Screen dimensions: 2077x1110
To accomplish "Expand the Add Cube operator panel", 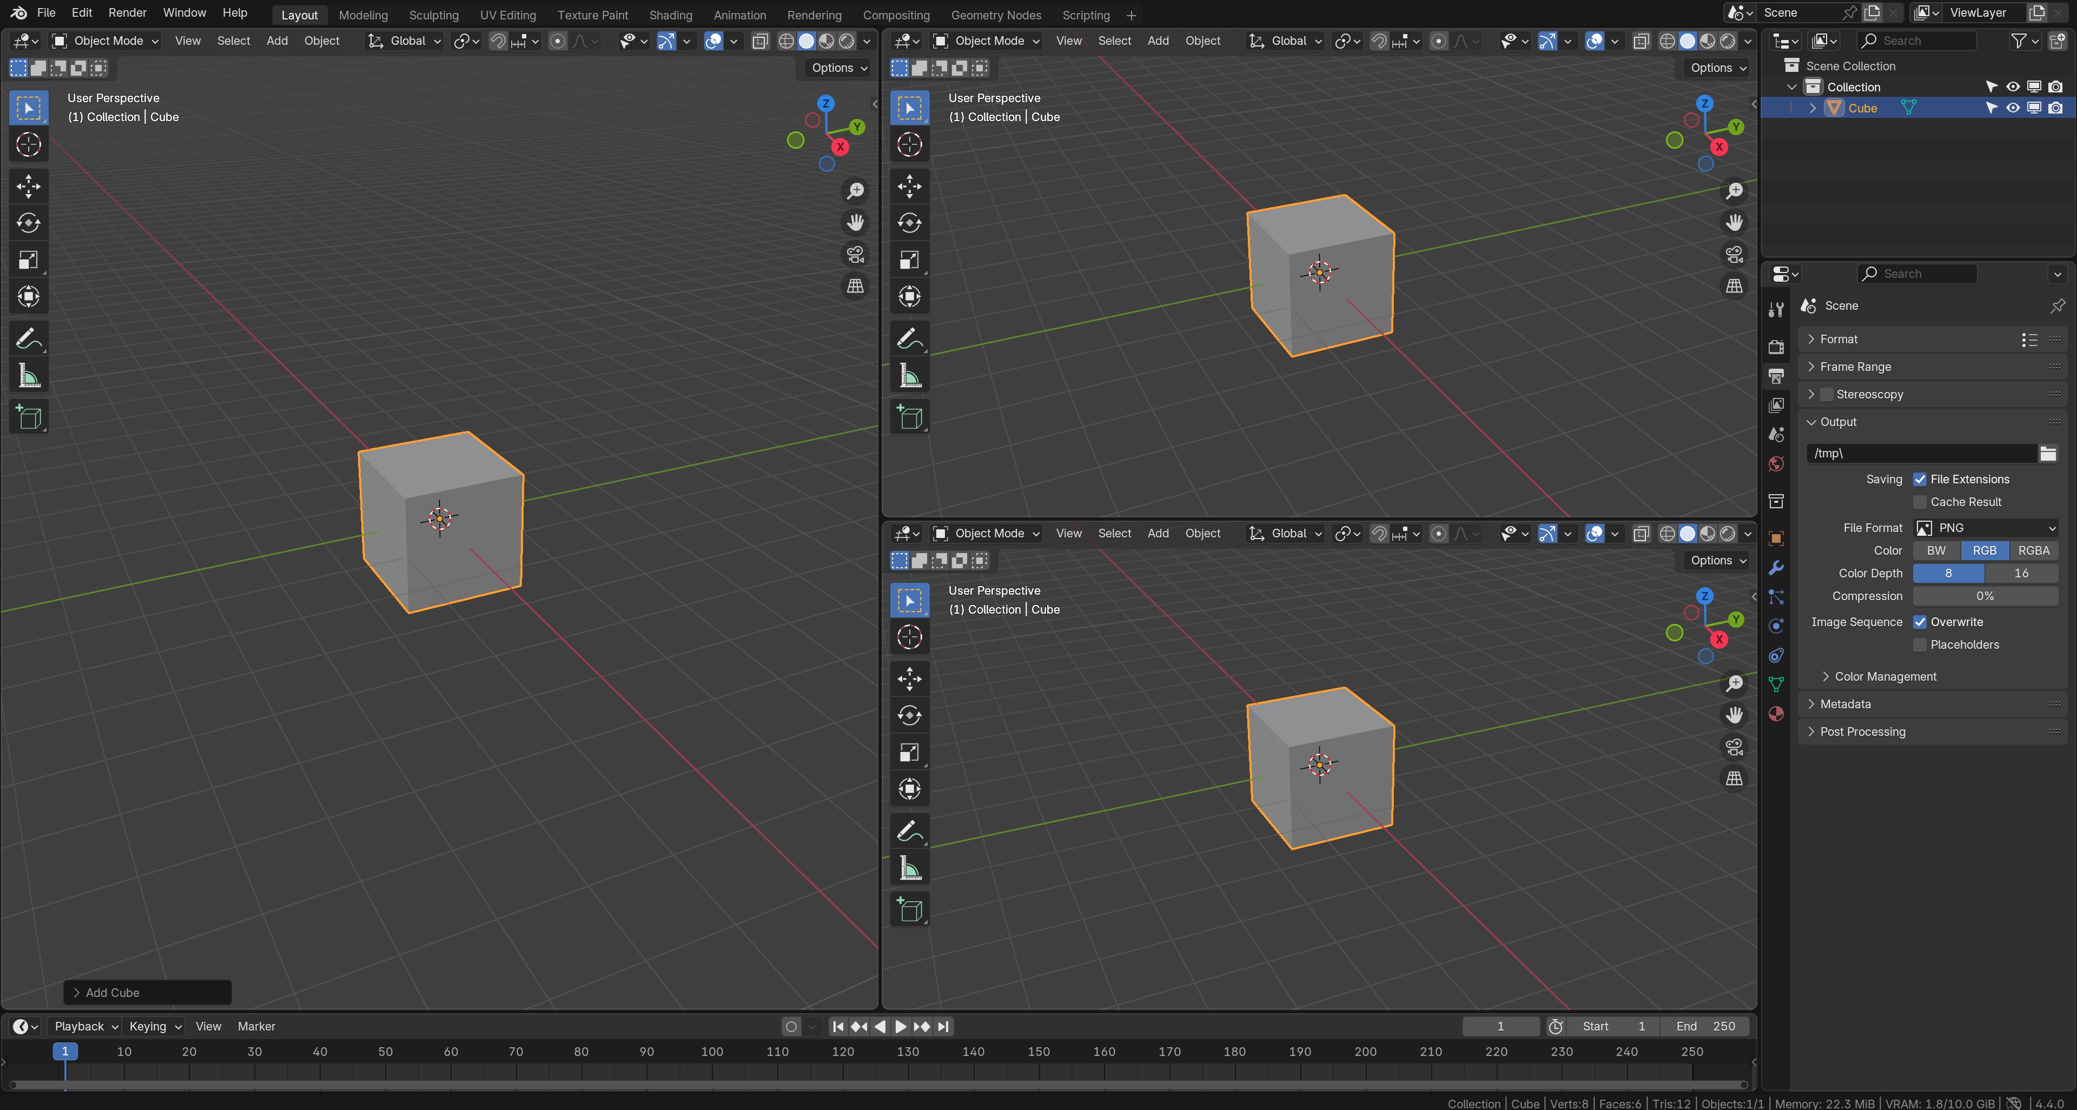I will tap(148, 992).
